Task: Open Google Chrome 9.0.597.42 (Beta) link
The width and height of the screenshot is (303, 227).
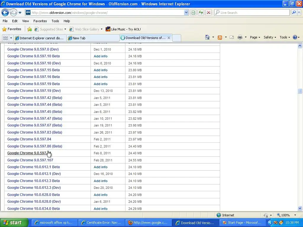Action: click(x=35, y=98)
